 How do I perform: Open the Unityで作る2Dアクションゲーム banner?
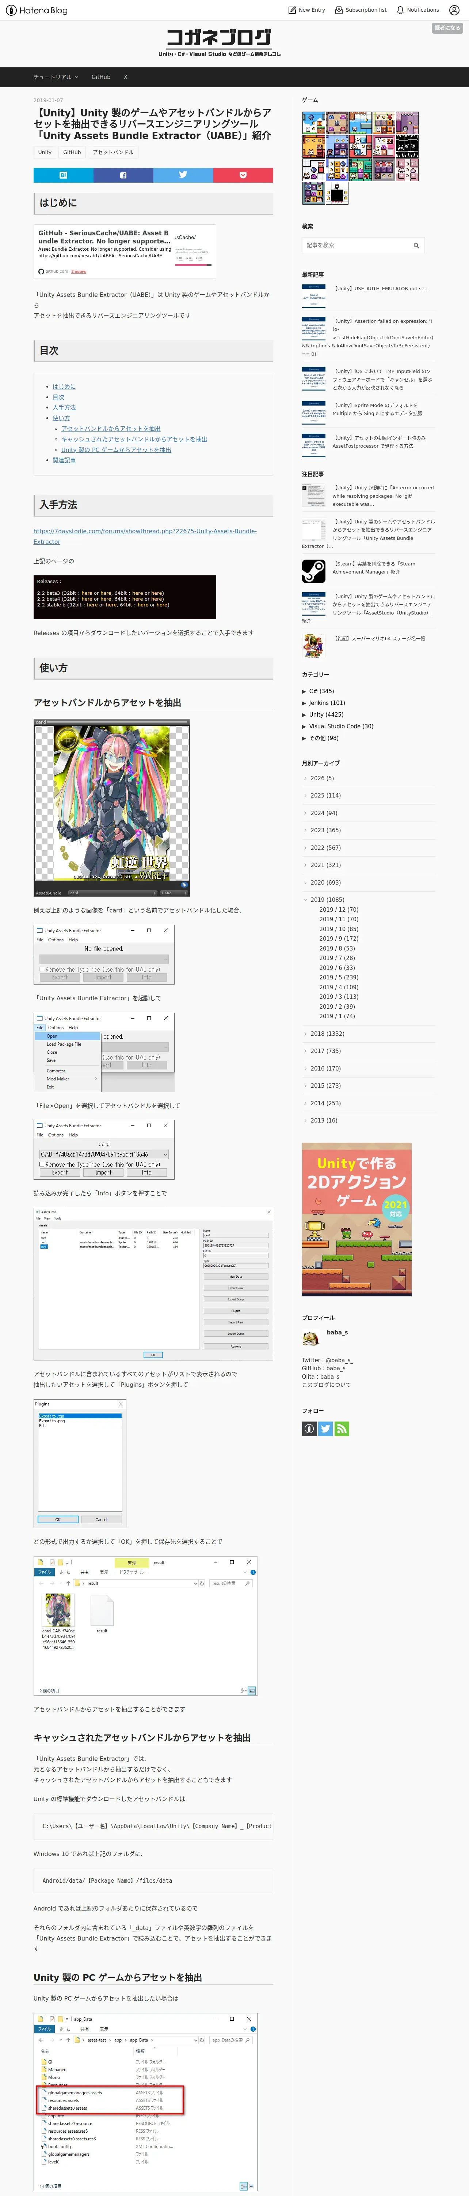(x=356, y=1219)
